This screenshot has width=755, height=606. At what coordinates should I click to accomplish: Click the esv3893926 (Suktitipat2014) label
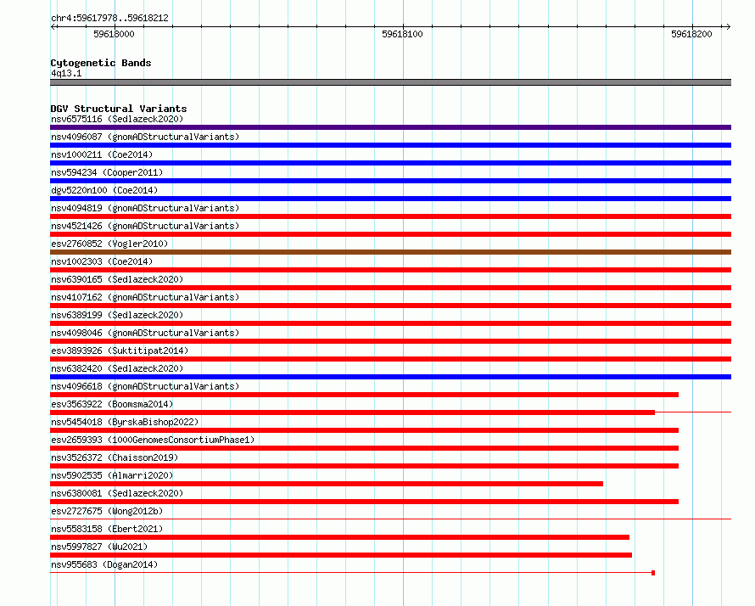(x=120, y=351)
